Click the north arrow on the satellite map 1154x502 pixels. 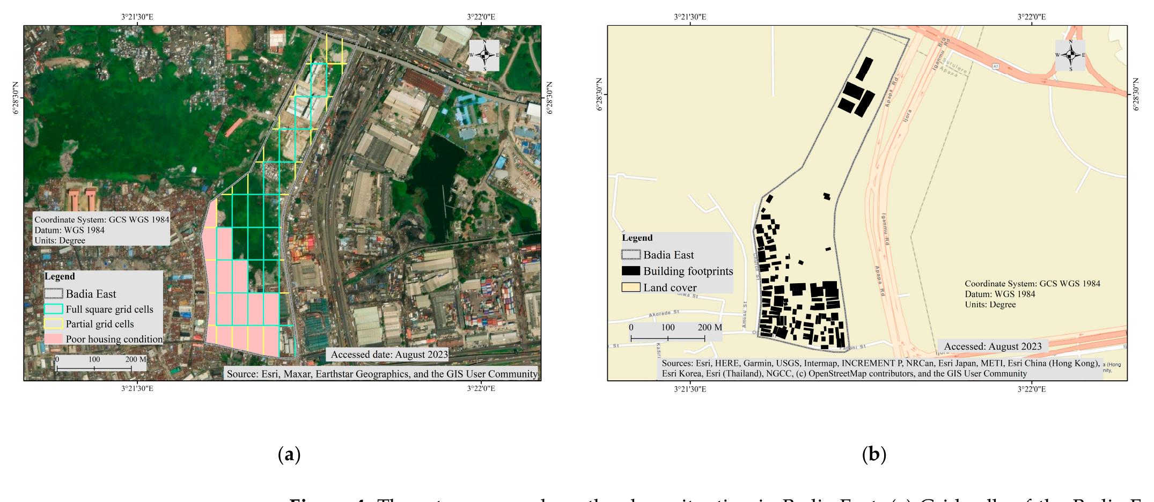pos(486,54)
